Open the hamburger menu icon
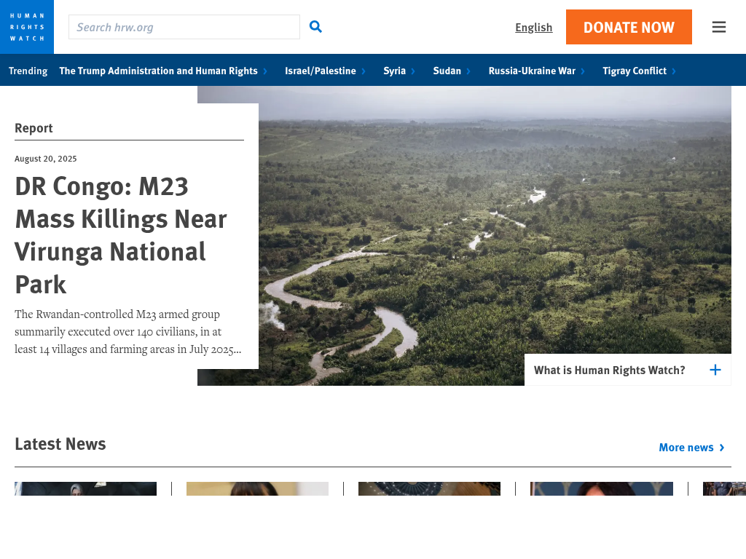 click(719, 27)
